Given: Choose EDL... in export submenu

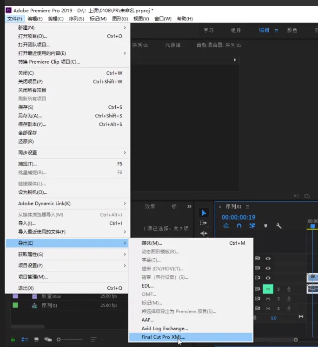Looking at the screenshot, I should [x=191, y=286].
